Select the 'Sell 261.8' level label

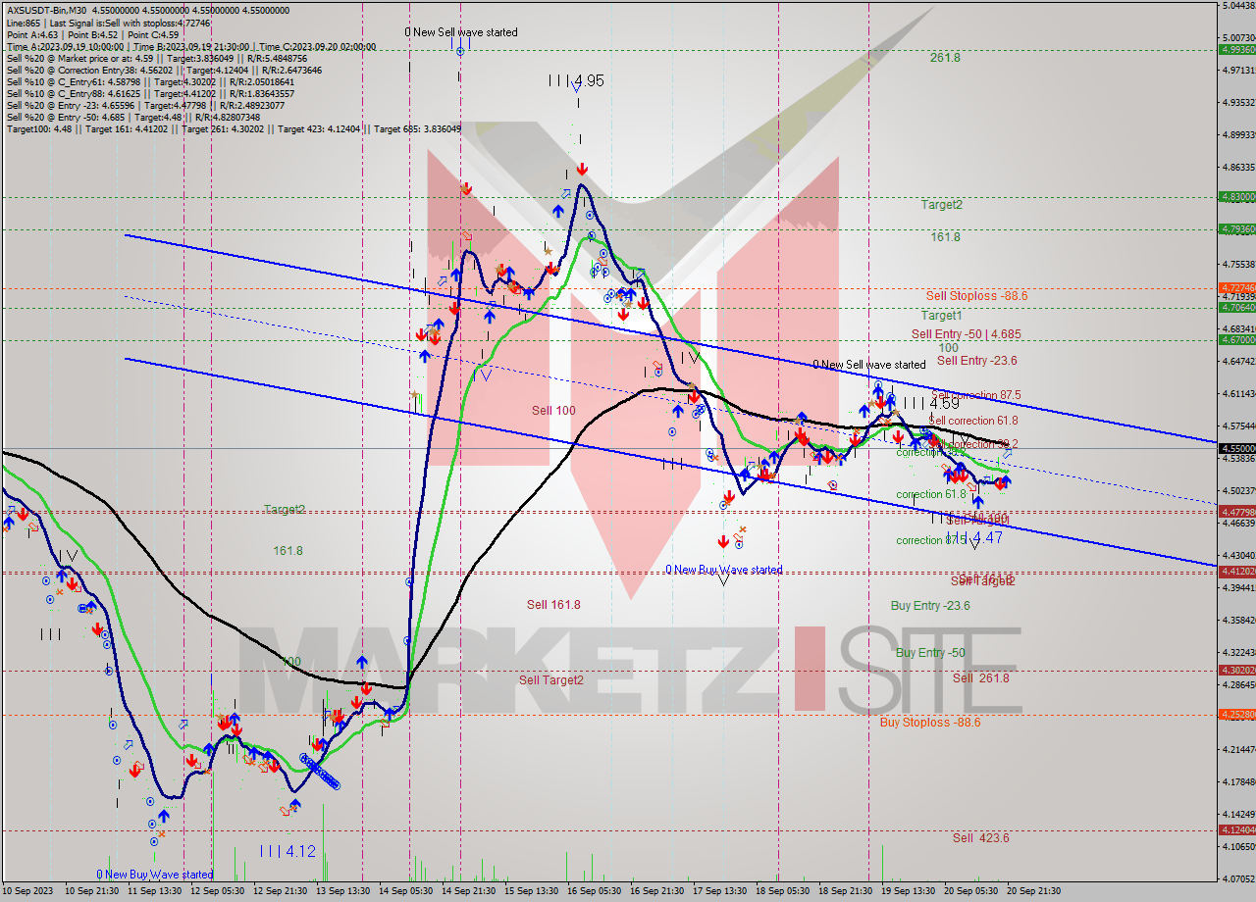[981, 678]
